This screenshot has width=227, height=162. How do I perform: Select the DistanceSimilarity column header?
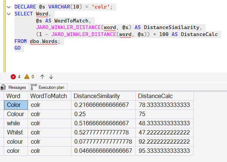(x=103, y=96)
